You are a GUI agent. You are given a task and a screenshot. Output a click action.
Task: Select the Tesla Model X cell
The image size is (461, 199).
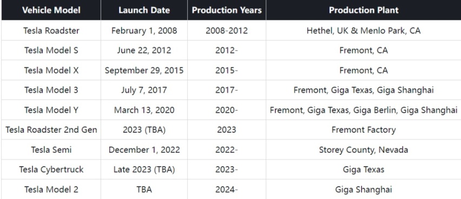(51, 70)
